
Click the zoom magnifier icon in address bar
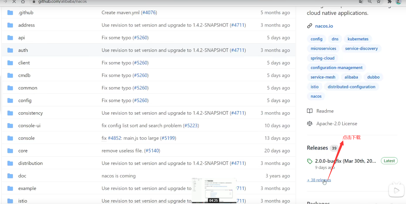point(370,2)
